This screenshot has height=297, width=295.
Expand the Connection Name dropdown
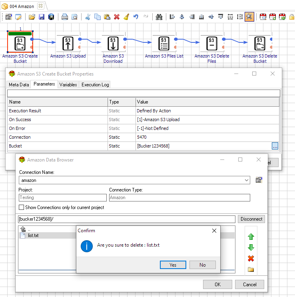coord(246,180)
